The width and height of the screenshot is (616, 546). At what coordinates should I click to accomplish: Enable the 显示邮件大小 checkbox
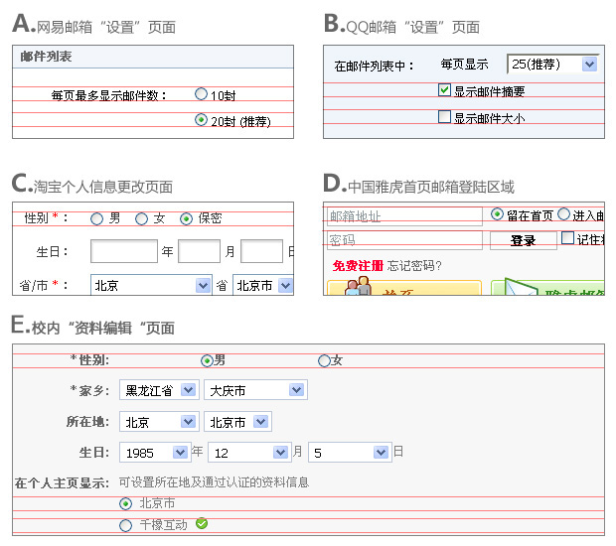445,117
